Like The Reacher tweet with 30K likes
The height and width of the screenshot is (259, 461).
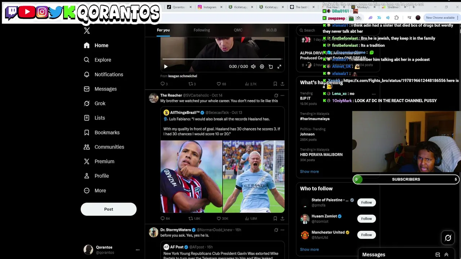[222, 218]
